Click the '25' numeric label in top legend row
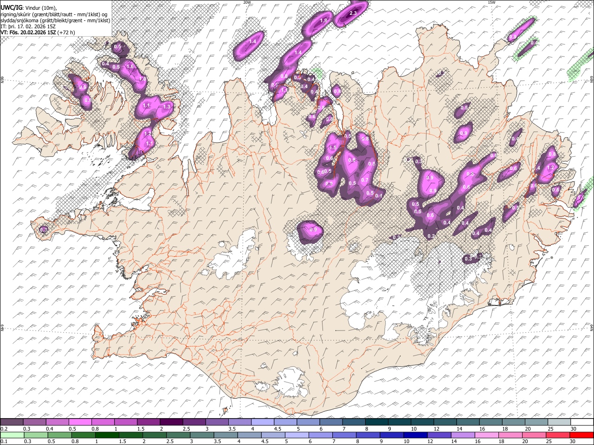The width and height of the screenshot is (594, 445). (x=550, y=429)
